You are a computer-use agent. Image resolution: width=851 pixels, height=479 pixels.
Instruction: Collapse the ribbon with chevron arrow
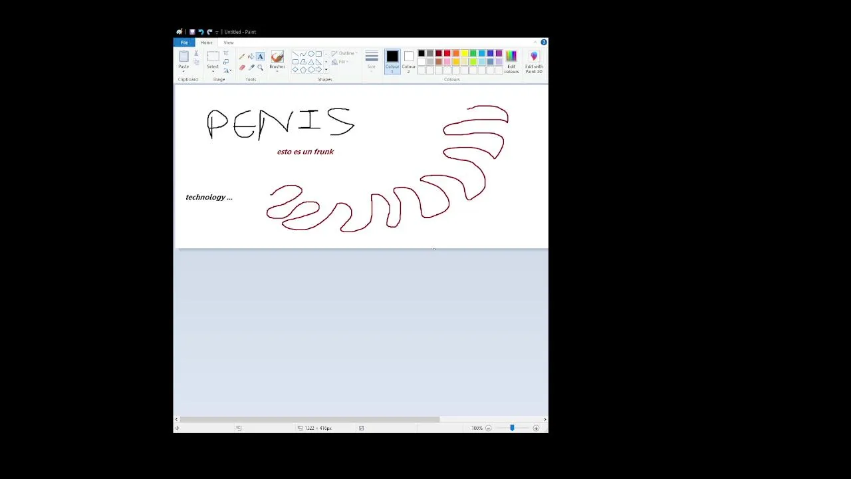[x=535, y=43]
